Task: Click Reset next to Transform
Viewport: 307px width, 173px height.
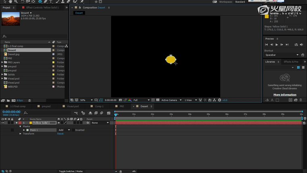Action: click(x=60, y=133)
